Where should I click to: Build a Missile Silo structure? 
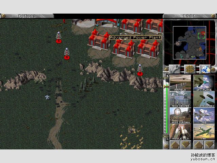pos(180,132)
